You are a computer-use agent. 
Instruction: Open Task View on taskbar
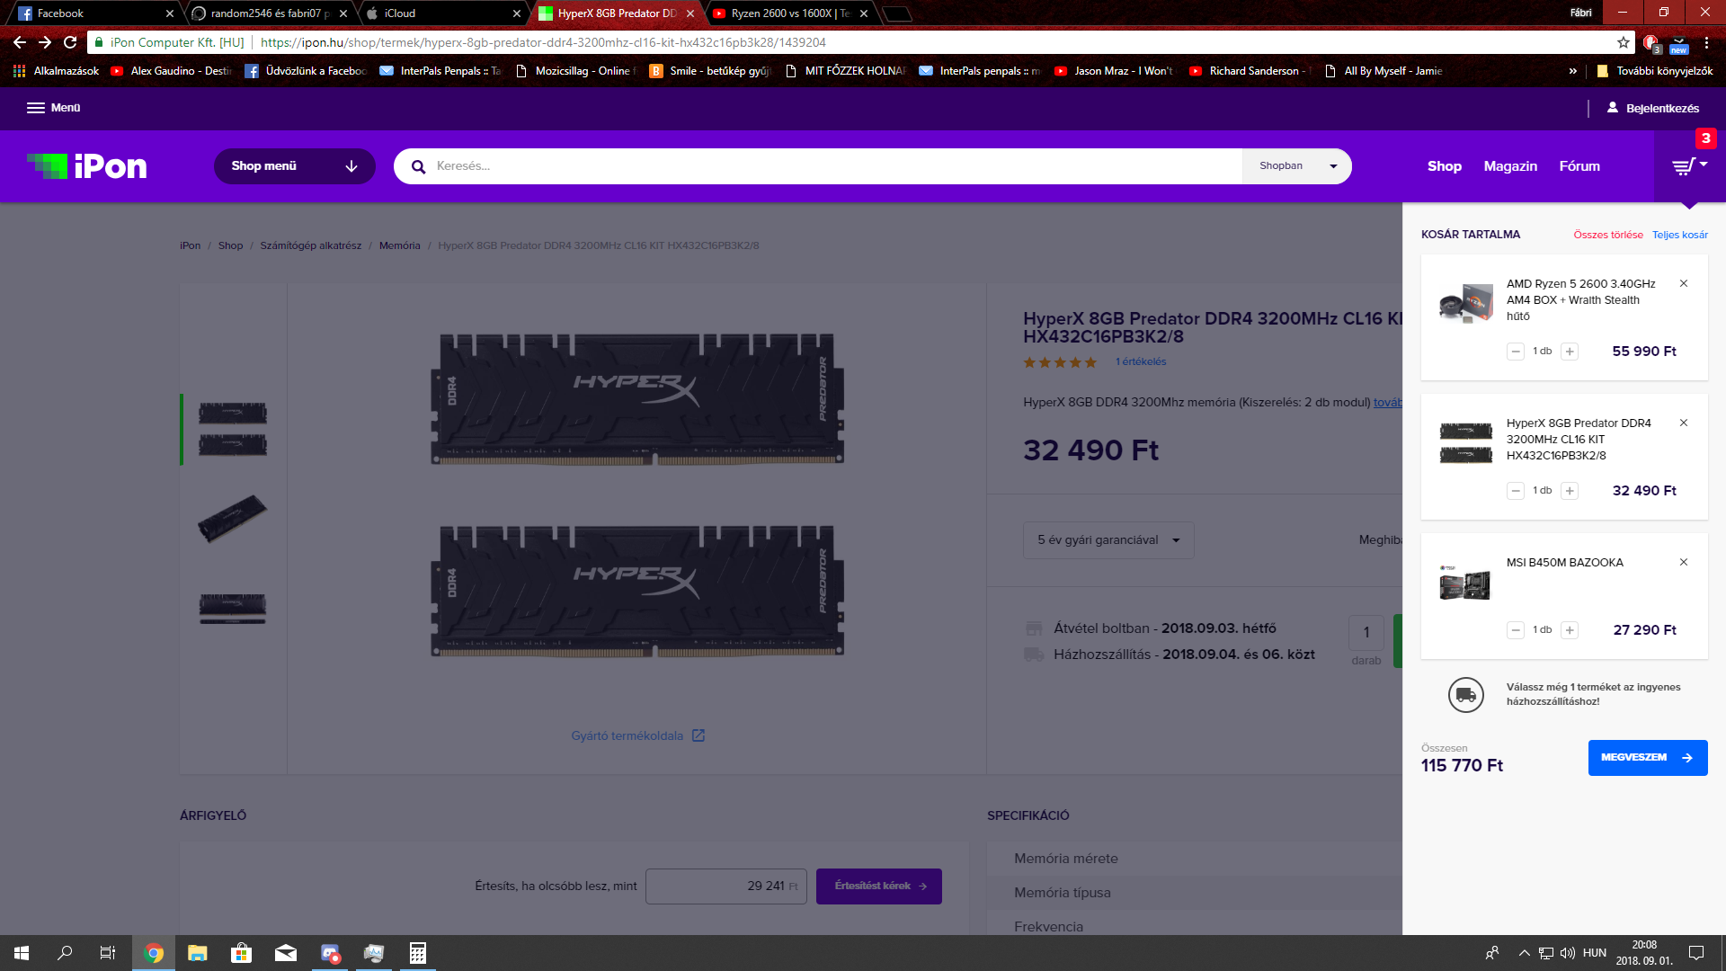coord(108,953)
